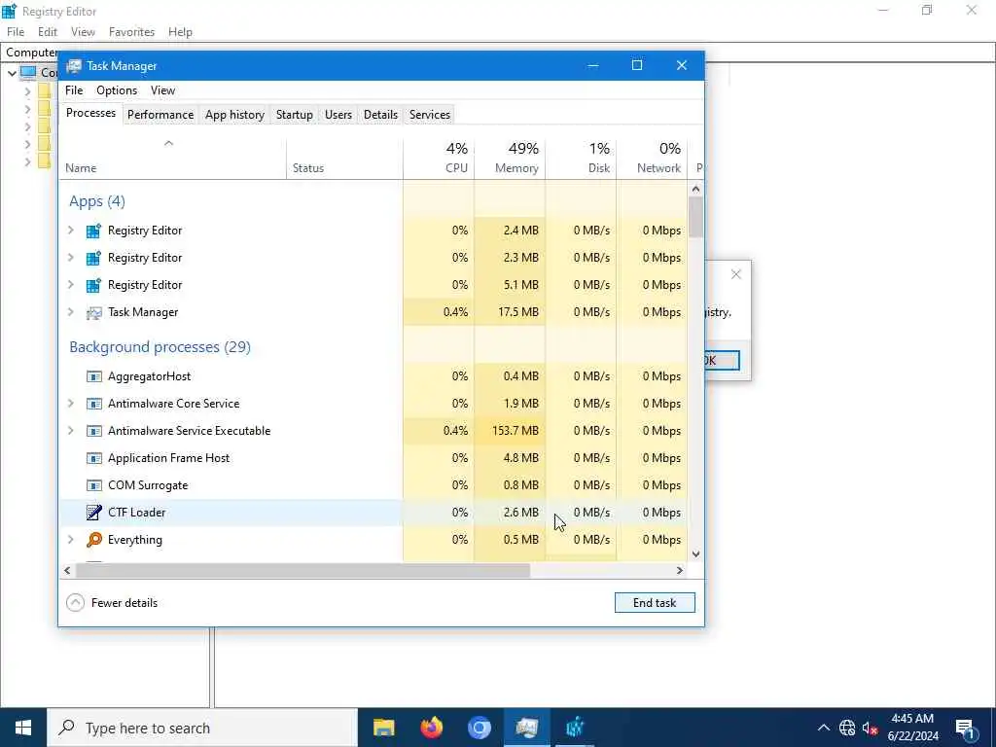
Task: Click the horizontal scrollbar left arrow
Action: click(67, 570)
